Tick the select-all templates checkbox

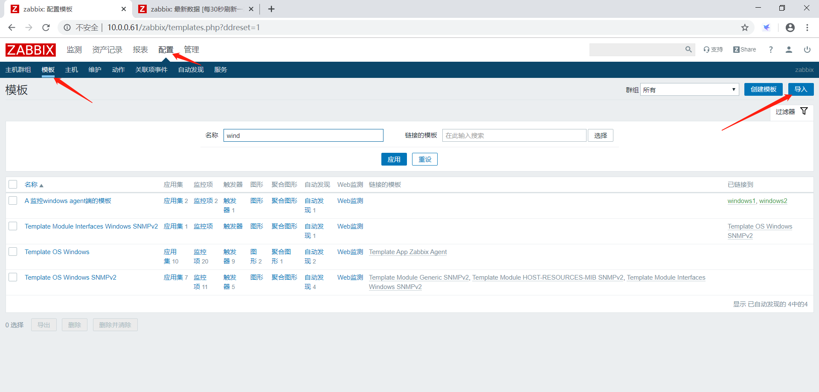pos(13,184)
